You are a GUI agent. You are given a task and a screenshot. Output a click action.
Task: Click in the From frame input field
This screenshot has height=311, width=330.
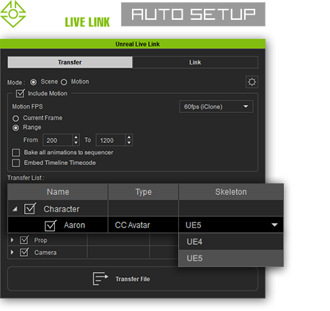58,140
